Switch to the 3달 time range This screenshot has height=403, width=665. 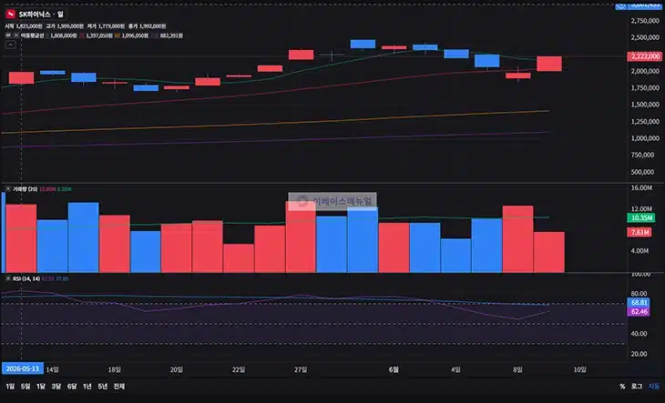[x=56, y=387]
